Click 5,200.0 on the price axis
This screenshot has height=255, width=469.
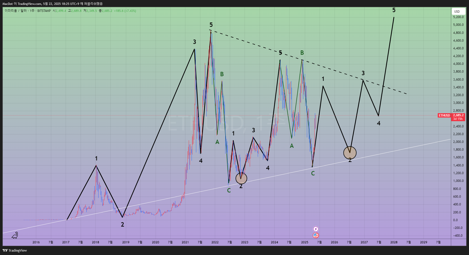pyautogui.click(x=458, y=17)
